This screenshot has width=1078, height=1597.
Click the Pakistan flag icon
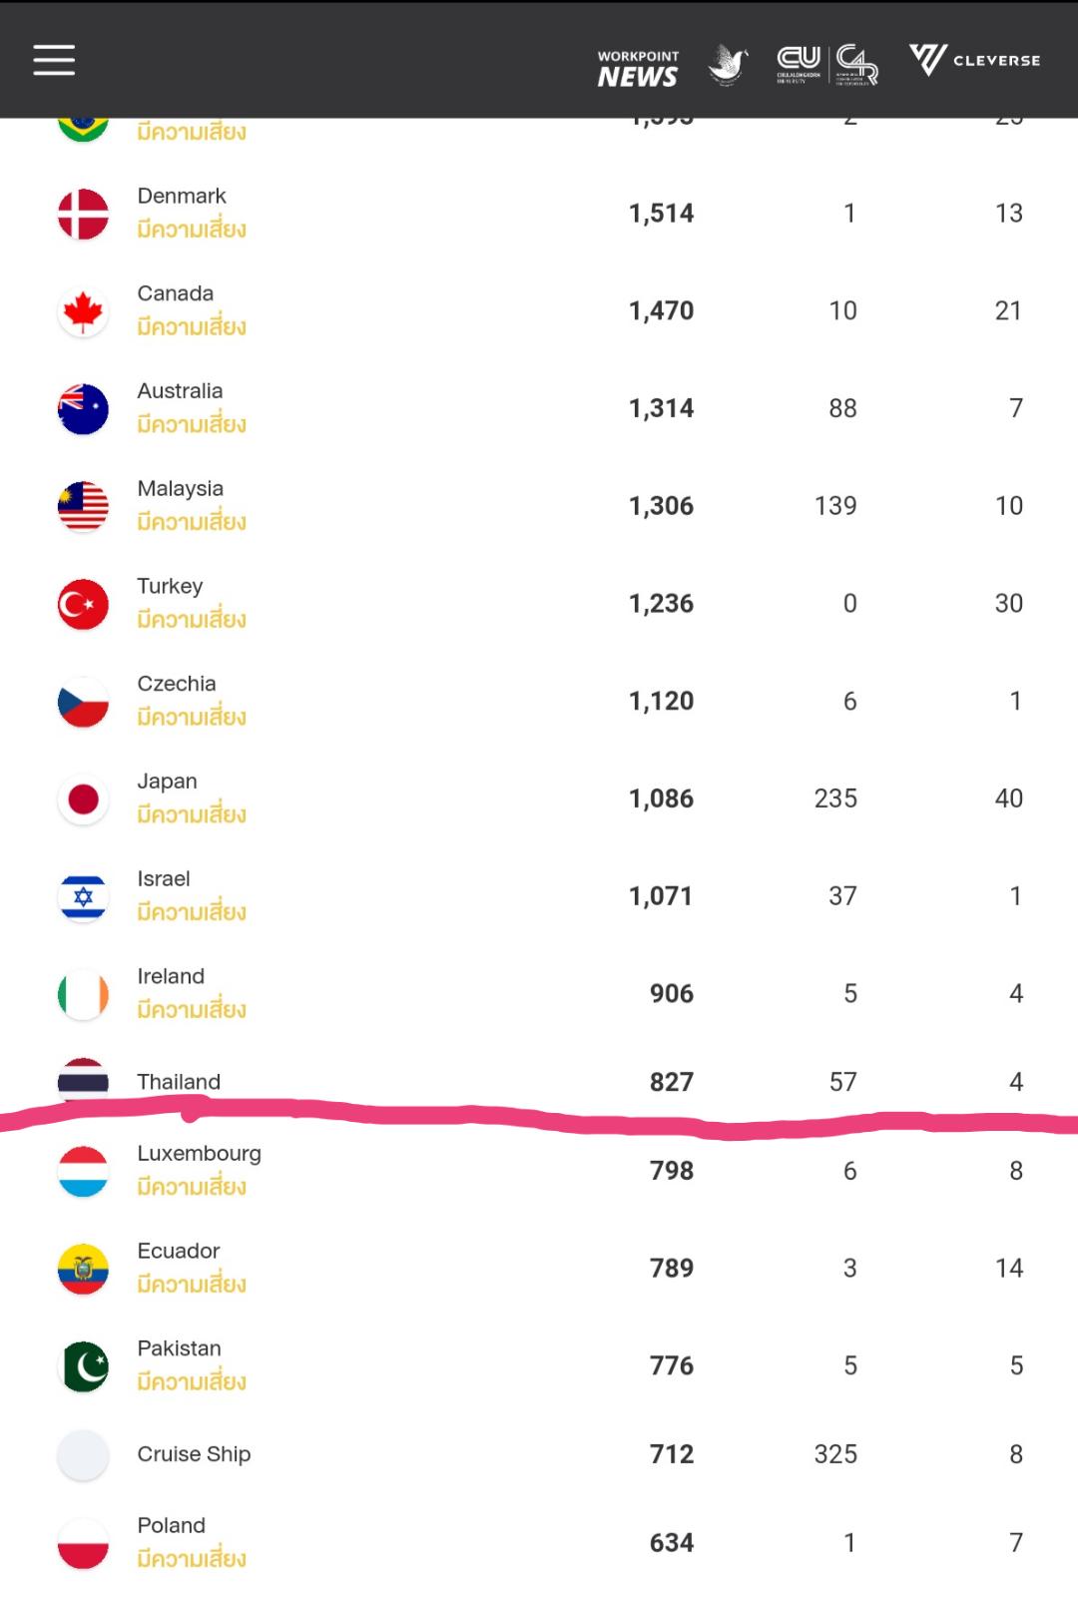click(x=83, y=1366)
